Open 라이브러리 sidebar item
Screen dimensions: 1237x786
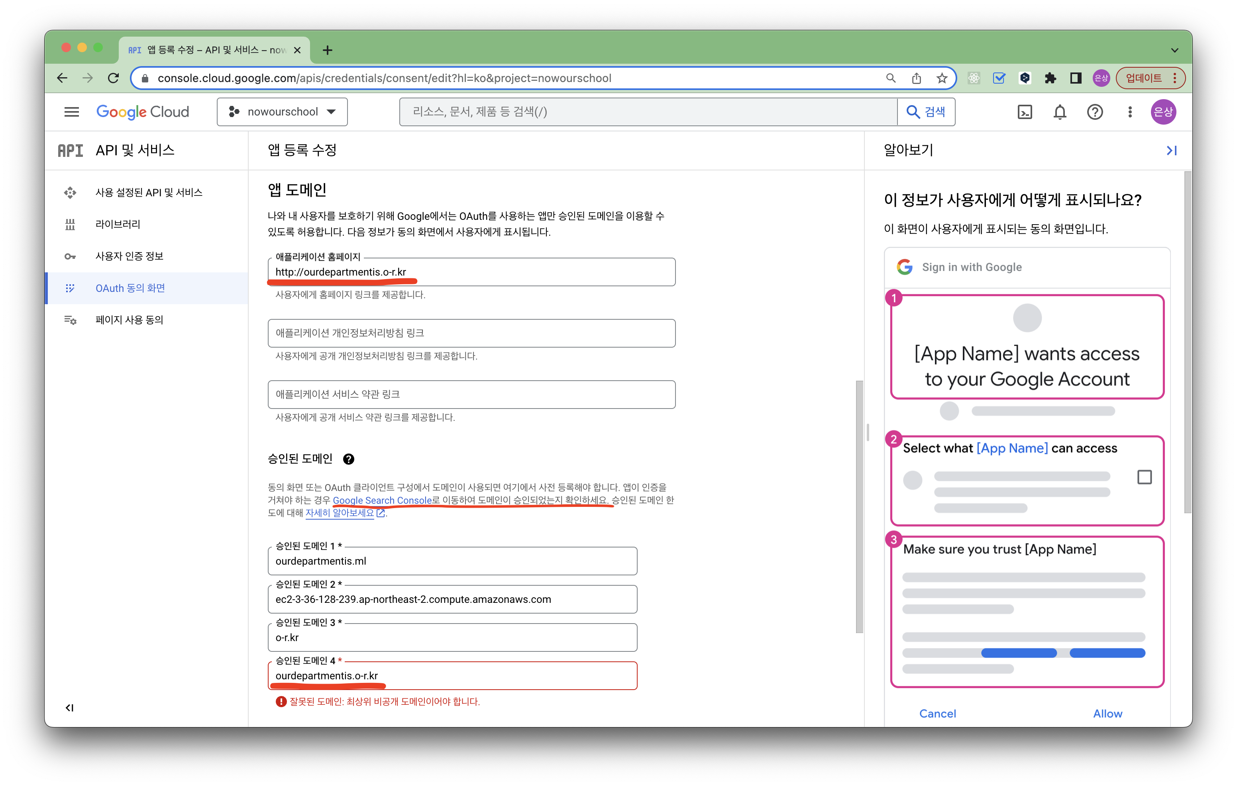[x=147, y=224]
